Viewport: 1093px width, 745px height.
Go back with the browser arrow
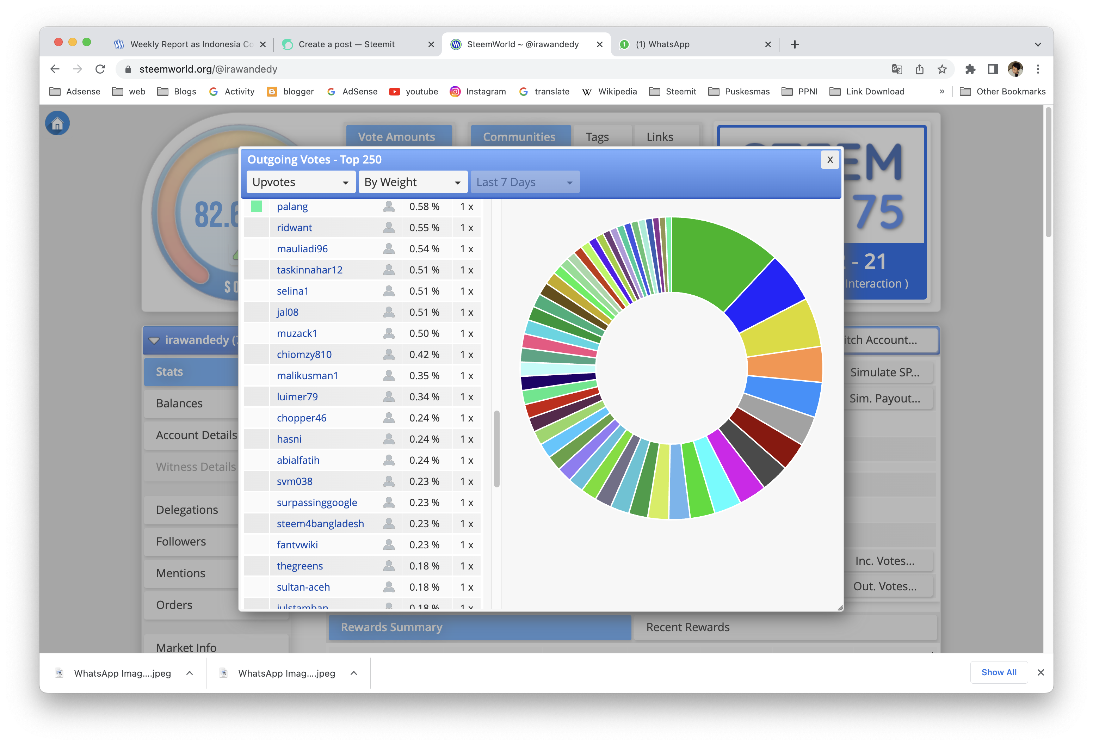(x=55, y=69)
